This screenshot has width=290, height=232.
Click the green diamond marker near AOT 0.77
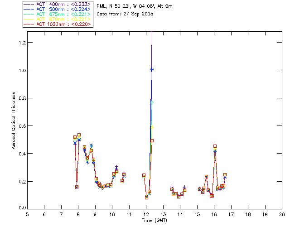(x=152, y=102)
